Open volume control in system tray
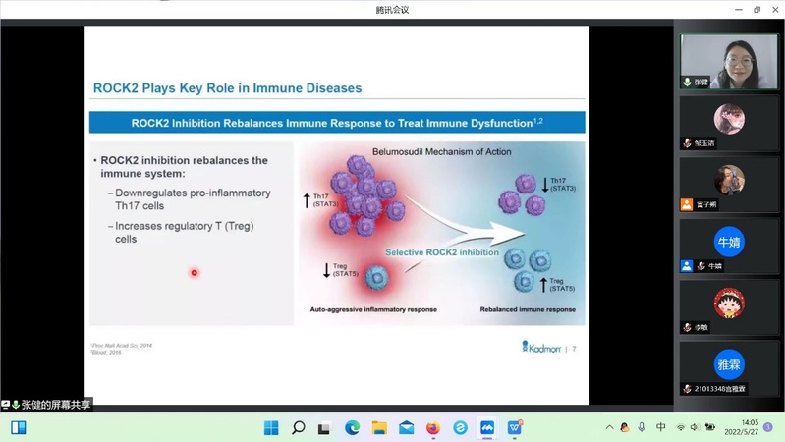 pyautogui.click(x=695, y=427)
